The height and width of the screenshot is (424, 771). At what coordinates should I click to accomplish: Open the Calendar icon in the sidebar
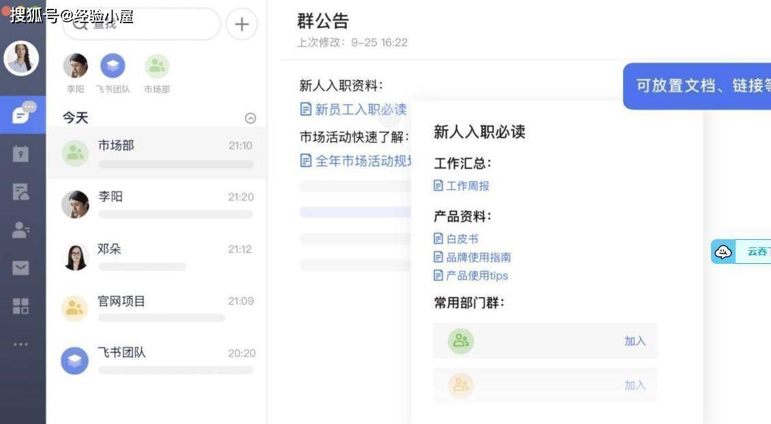pos(21,153)
